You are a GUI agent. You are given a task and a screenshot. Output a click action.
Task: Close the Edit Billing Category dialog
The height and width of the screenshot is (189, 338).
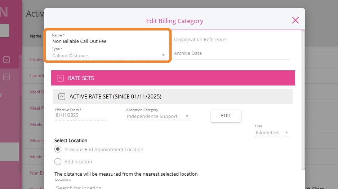[x=295, y=20]
